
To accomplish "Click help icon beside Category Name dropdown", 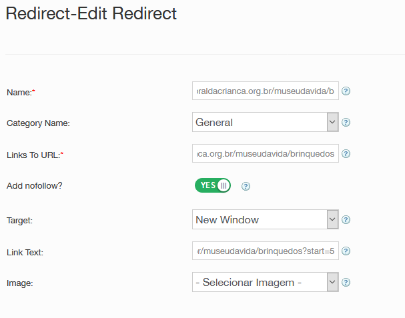I will tap(346, 123).
